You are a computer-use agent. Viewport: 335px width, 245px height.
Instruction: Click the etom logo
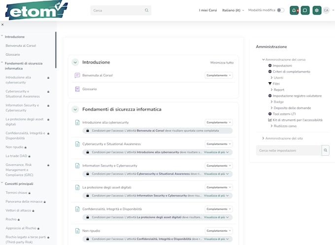click(x=36, y=10)
